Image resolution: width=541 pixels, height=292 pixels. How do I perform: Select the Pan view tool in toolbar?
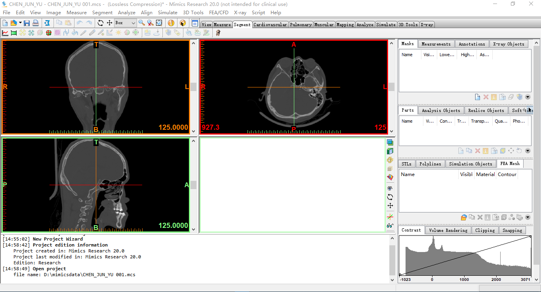click(x=110, y=23)
